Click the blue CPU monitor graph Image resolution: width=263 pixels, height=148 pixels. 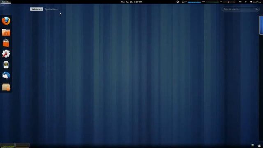tap(194, 2)
